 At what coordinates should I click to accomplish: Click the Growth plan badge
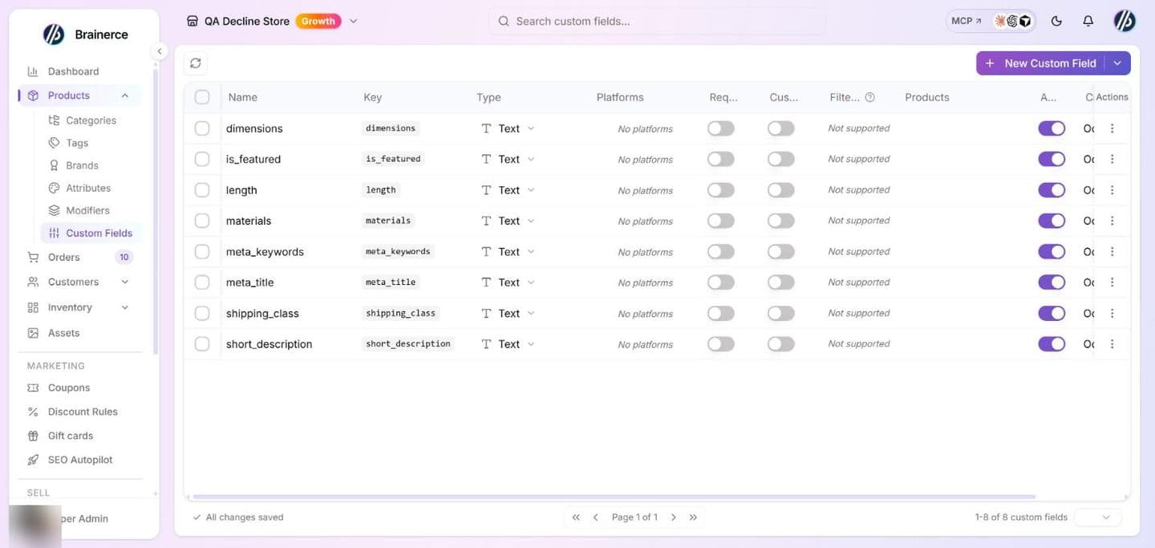pos(318,22)
